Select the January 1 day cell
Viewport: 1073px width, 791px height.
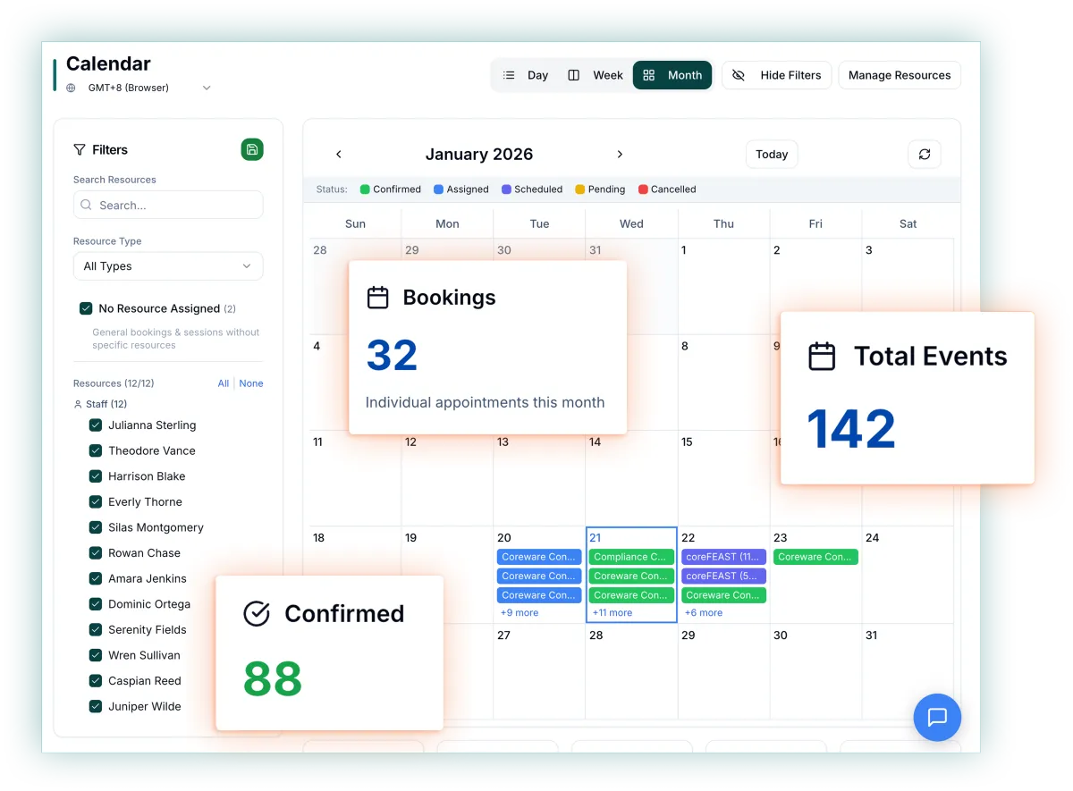(723, 286)
